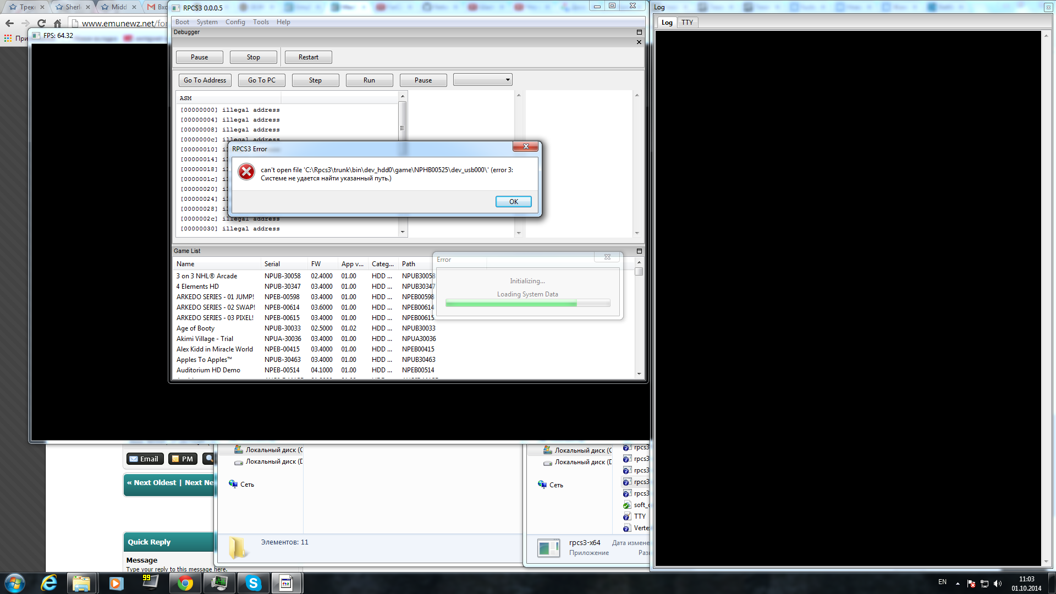Click forum PM button
Viewport: 1056px width, 594px height.
click(x=182, y=459)
